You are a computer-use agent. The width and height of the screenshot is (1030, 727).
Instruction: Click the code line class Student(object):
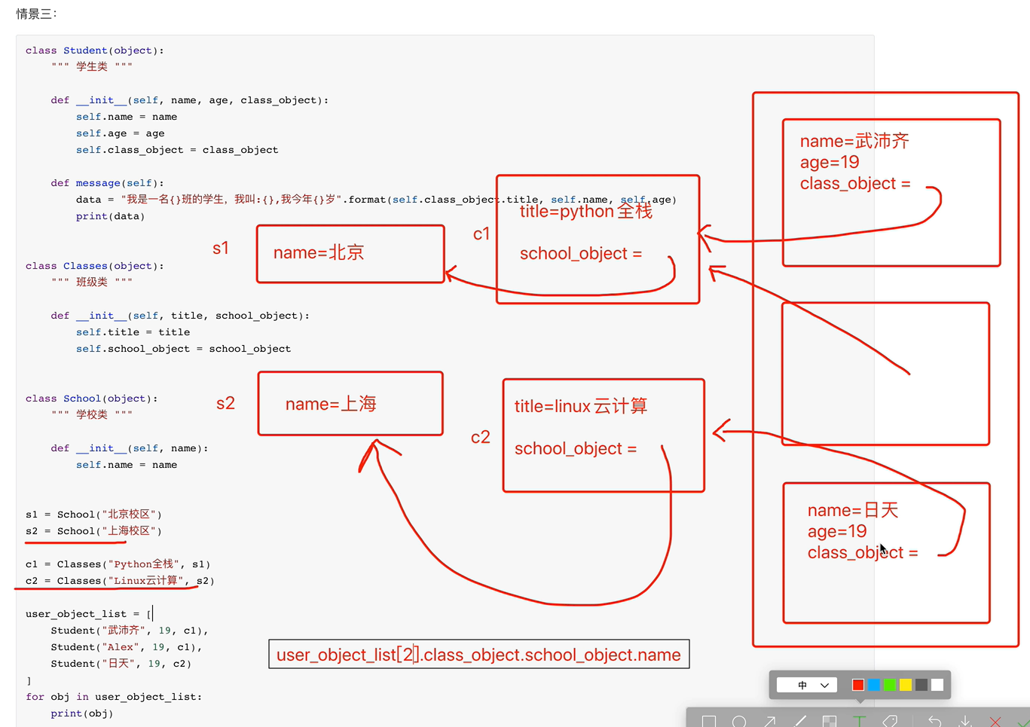(95, 50)
